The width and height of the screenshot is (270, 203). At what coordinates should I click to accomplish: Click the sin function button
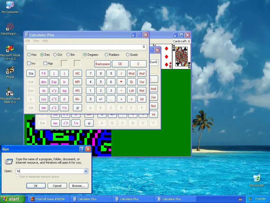point(44,90)
